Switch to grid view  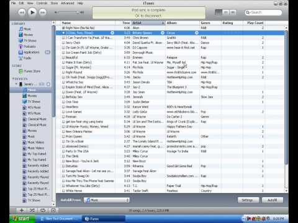[226, 12]
